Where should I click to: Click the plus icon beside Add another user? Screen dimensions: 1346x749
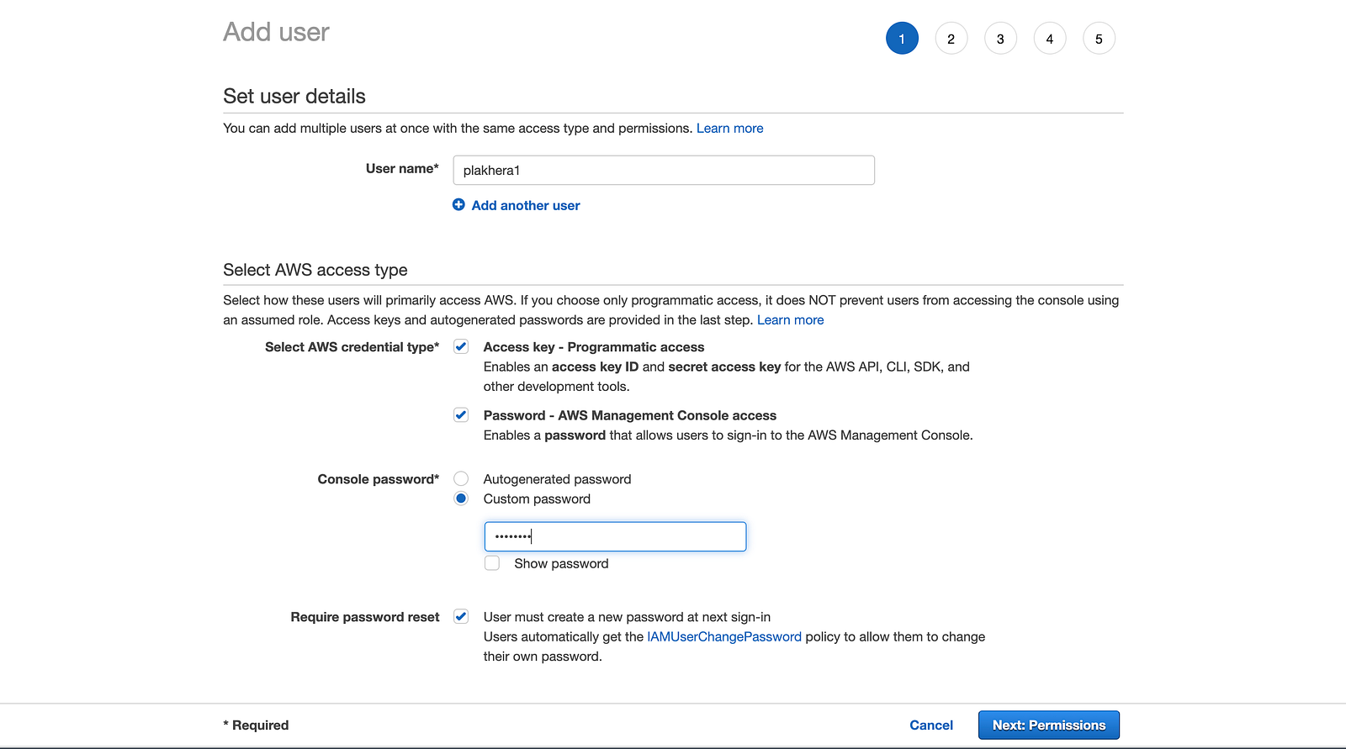click(x=458, y=204)
